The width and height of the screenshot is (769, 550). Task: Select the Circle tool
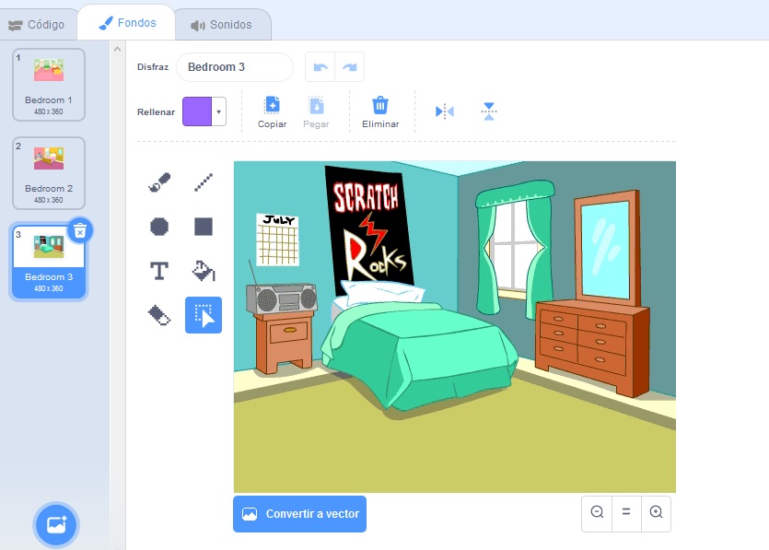pos(159,227)
